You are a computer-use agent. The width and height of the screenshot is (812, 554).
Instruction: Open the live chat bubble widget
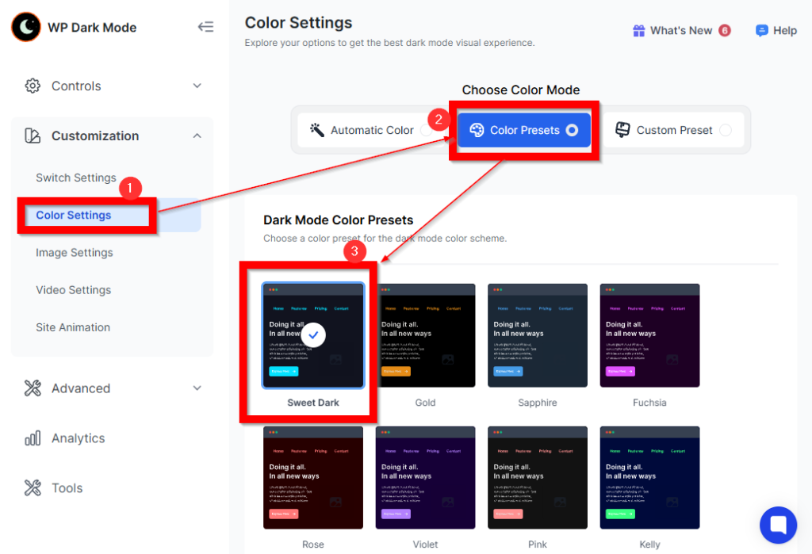(779, 525)
